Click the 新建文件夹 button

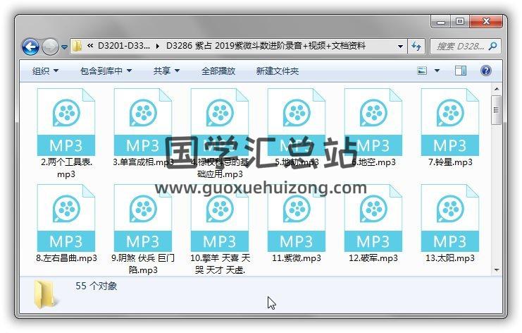[x=277, y=71]
